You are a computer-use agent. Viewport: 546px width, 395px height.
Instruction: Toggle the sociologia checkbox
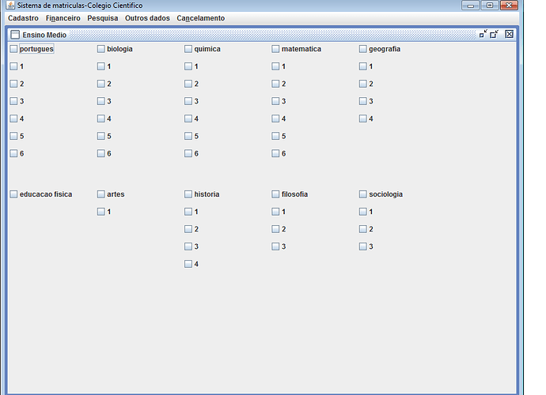pos(381,194)
